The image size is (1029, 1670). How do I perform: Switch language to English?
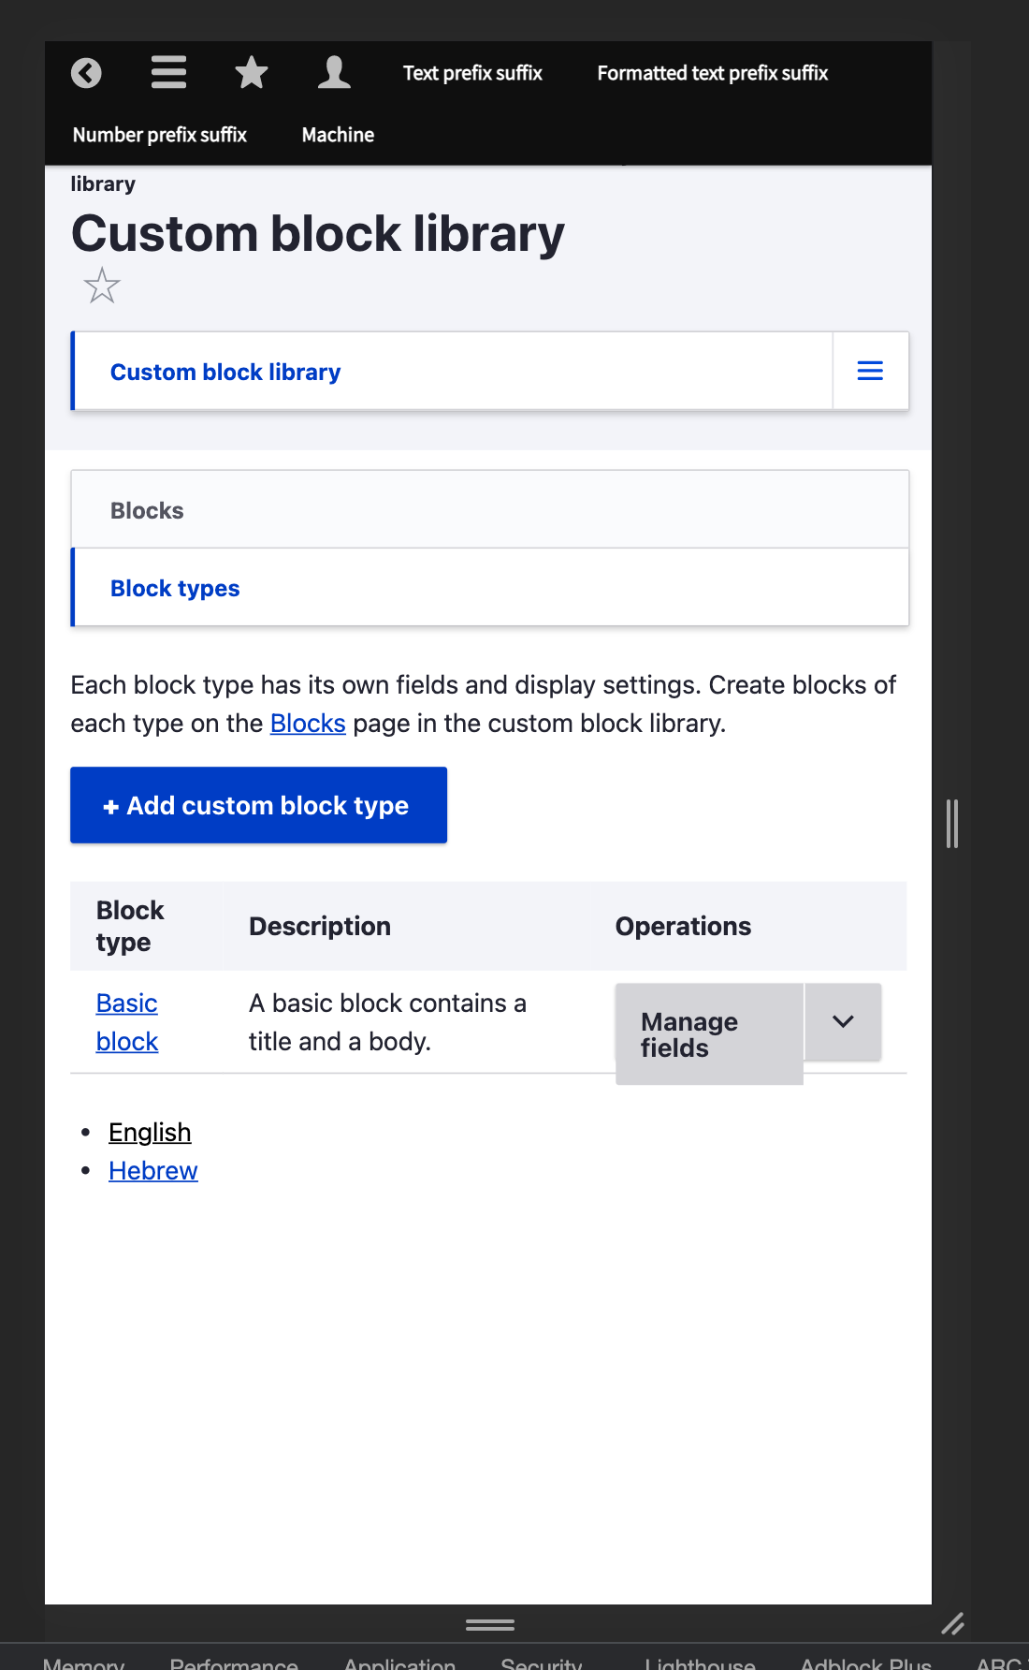point(150,1133)
